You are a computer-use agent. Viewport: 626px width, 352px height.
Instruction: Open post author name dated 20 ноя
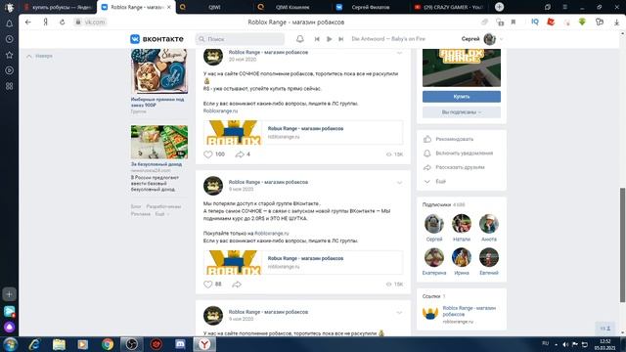[268, 52]
